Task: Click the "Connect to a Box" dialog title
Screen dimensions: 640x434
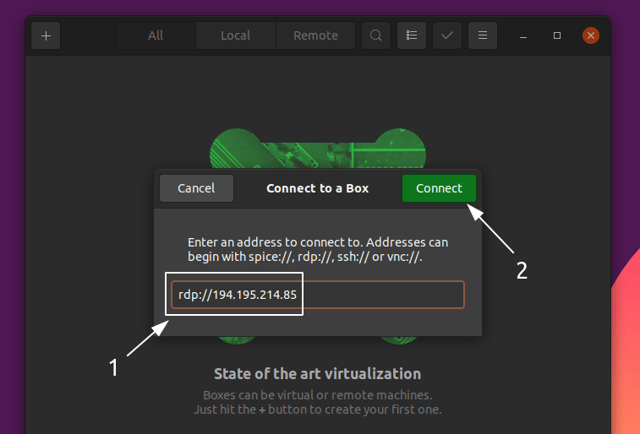Action: tap(317, 188)
